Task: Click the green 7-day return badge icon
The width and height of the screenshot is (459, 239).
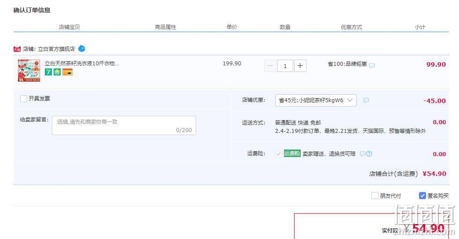Action: (x=48, y=72)
